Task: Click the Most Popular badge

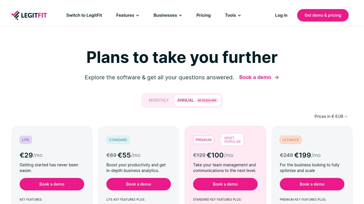Action: point(232,140)
